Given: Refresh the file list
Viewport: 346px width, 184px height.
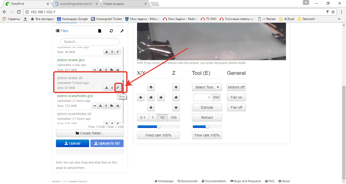Looking at the screenshot, I should point(111,31).
